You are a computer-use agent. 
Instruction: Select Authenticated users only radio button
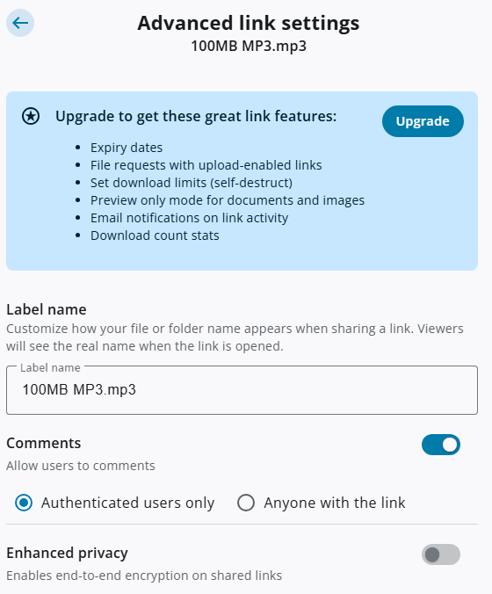(x=24, y=503)
